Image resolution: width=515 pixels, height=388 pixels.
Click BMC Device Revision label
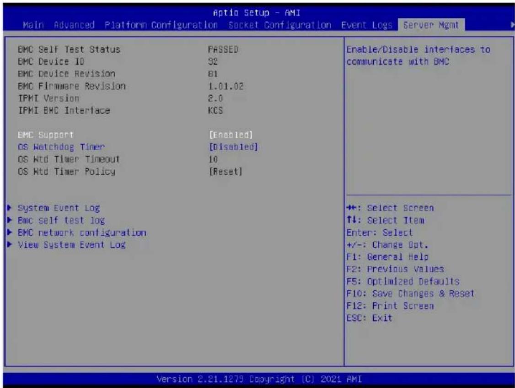[x=66, y=74]
